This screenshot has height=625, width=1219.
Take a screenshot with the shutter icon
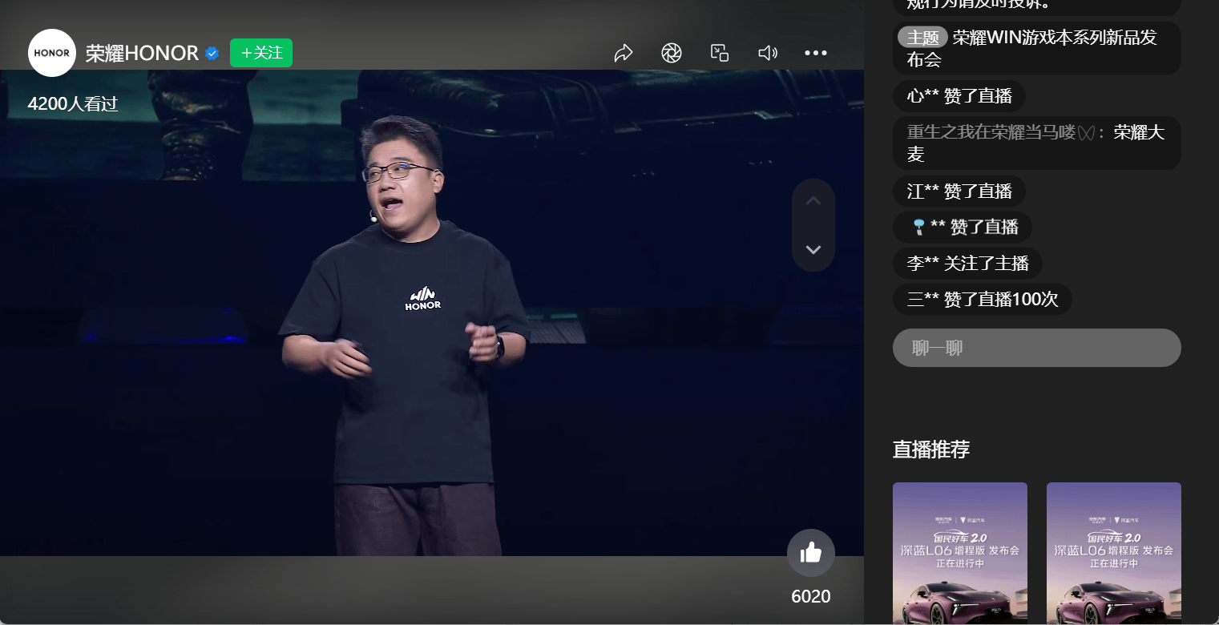coord(672,53)
